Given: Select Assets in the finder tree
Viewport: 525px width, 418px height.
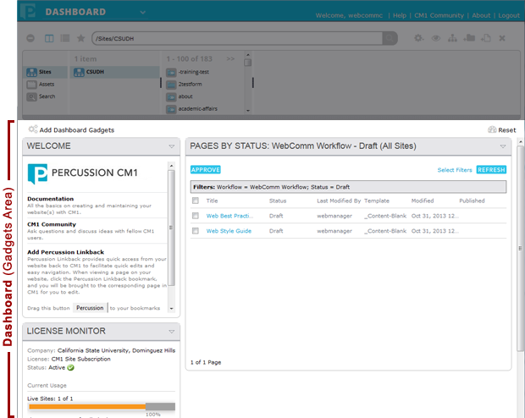Looking at the screenshot, I should click(40, 84).
